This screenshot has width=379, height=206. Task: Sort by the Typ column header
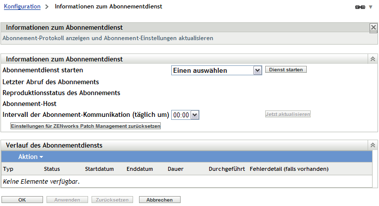tap(8, 169)
